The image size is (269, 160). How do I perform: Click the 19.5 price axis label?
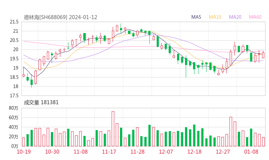[x=14, y=59]
